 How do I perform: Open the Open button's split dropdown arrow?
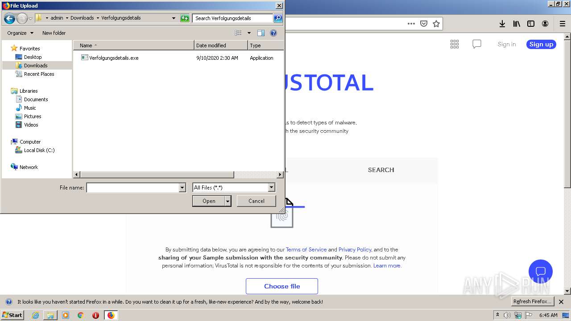pos(228,201)
